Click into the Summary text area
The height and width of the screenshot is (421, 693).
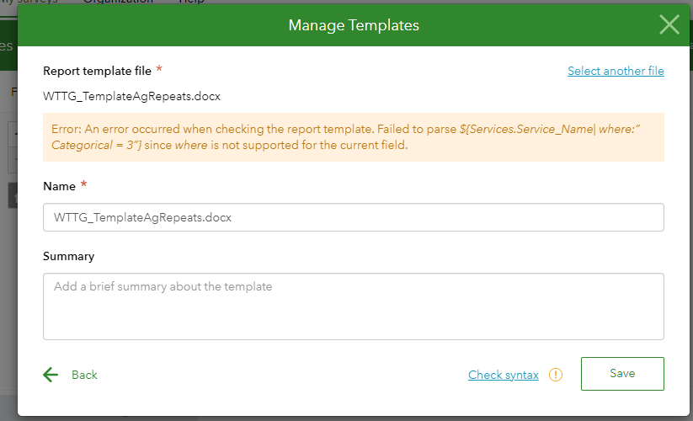click(353, 306)
